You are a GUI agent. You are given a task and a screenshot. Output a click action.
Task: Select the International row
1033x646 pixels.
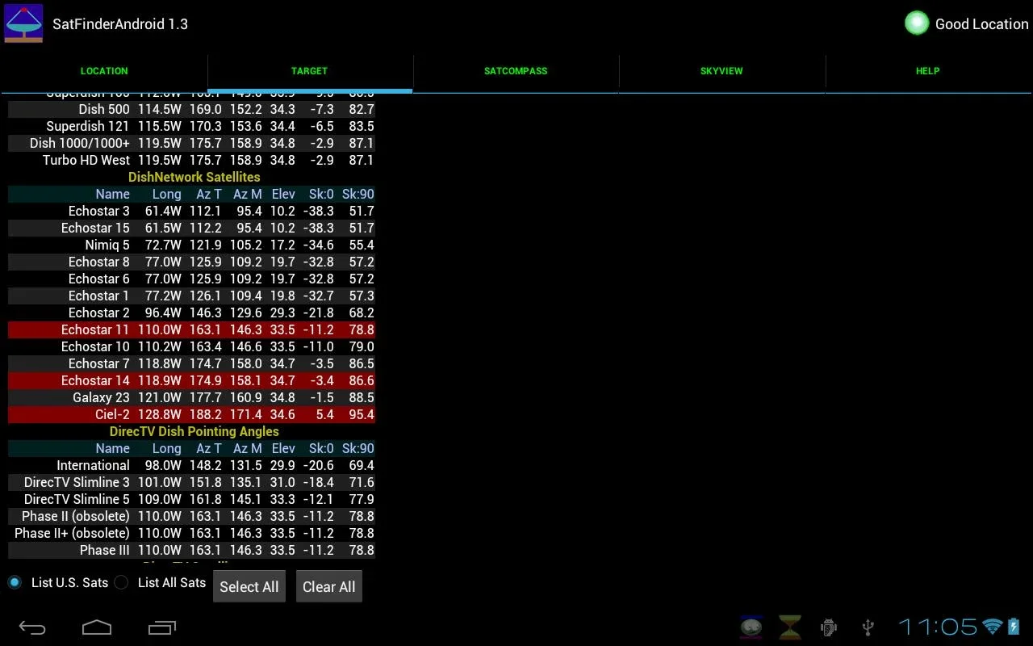tap(191, 465)
